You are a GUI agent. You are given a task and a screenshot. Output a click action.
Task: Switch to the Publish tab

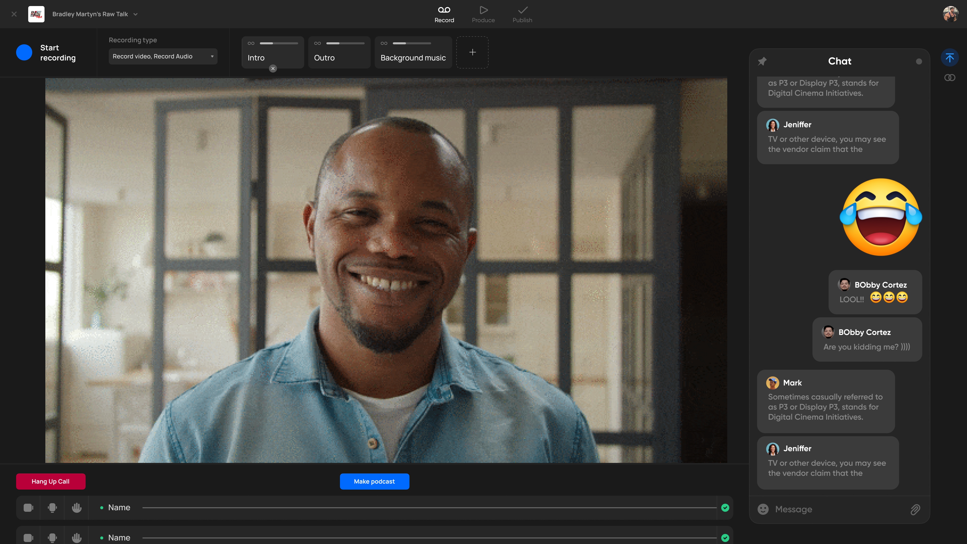(522, 14)
